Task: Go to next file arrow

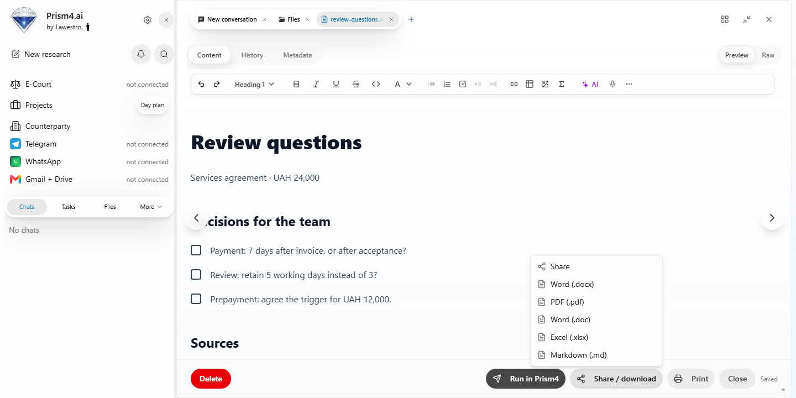Action: tap(772, 218)
